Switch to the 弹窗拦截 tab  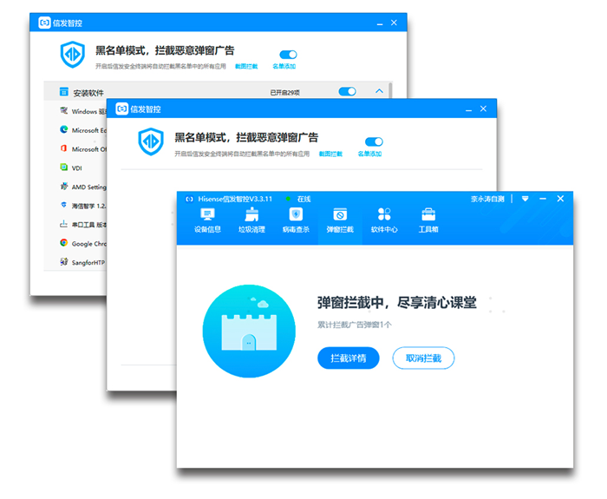tap(340, 220)
